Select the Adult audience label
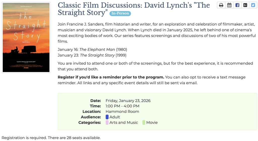The width and height of the screenshot is (258, 141). 115,117
